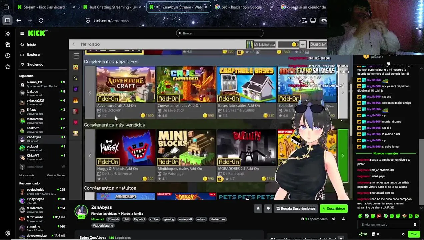Screen dimensions: 424x240
Task: Open TipsyPlayss recommended channel
Action: tap(42, 201)
